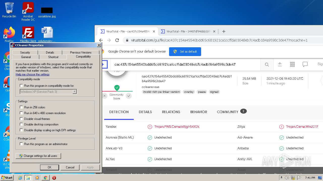The width and height of the screenshot is (323, 181).
Task: Launch Firefox from the desktop
Action: click(9, 34)
